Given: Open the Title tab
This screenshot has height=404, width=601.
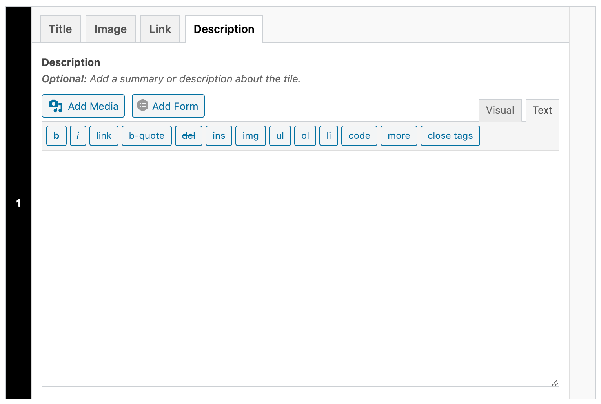Looking at the screenshot, I should [x=60, y=29].
